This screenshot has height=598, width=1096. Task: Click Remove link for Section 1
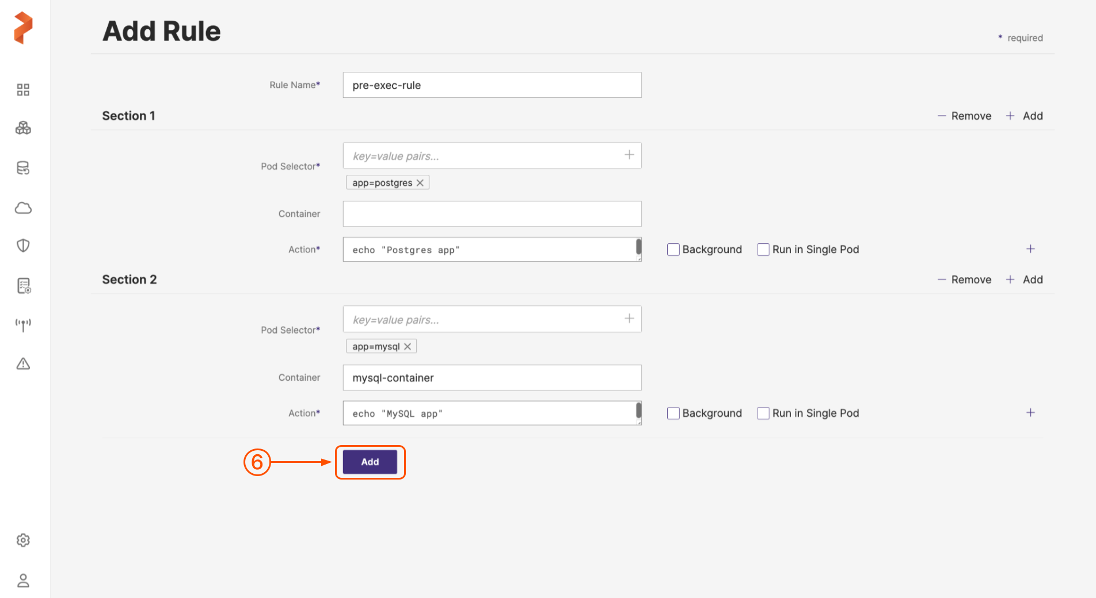(x=965, y=116)
